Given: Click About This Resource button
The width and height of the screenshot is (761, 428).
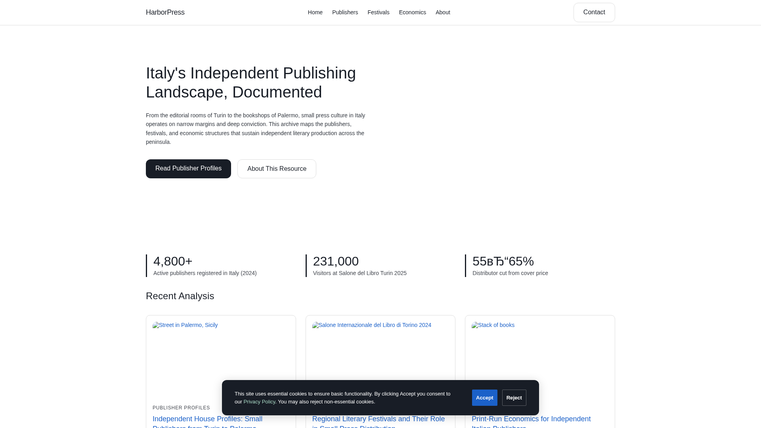Looking at the screenshot, I should (x=277, y=169).
